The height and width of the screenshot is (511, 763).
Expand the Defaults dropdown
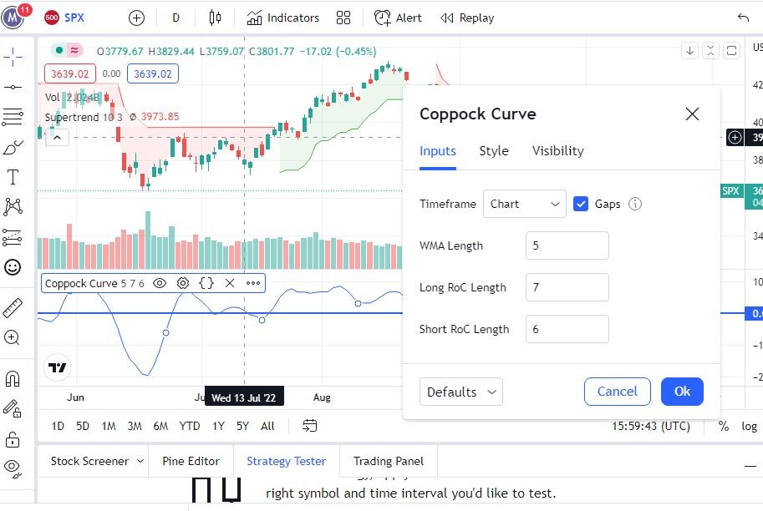click(461, 392)
